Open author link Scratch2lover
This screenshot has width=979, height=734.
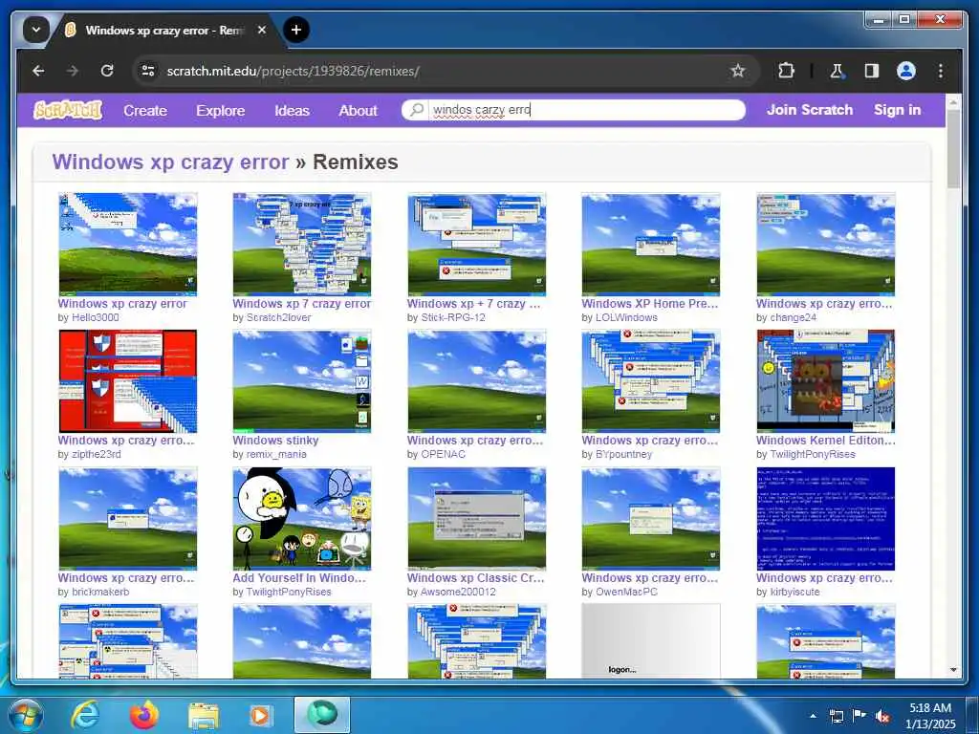[278, 317]
